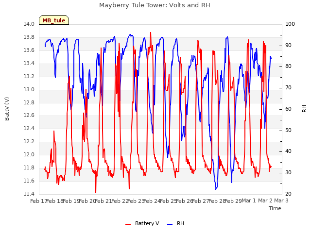
Task: Click the blue RH legend swatch
Action: pos(170,224)
